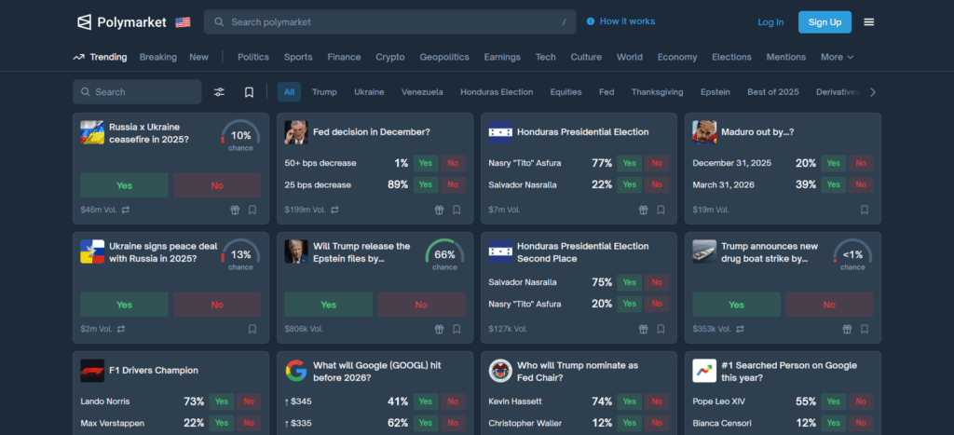Screen dimensions: 954x435
Task: Select the Epstein topic filter
Action: 715,92
